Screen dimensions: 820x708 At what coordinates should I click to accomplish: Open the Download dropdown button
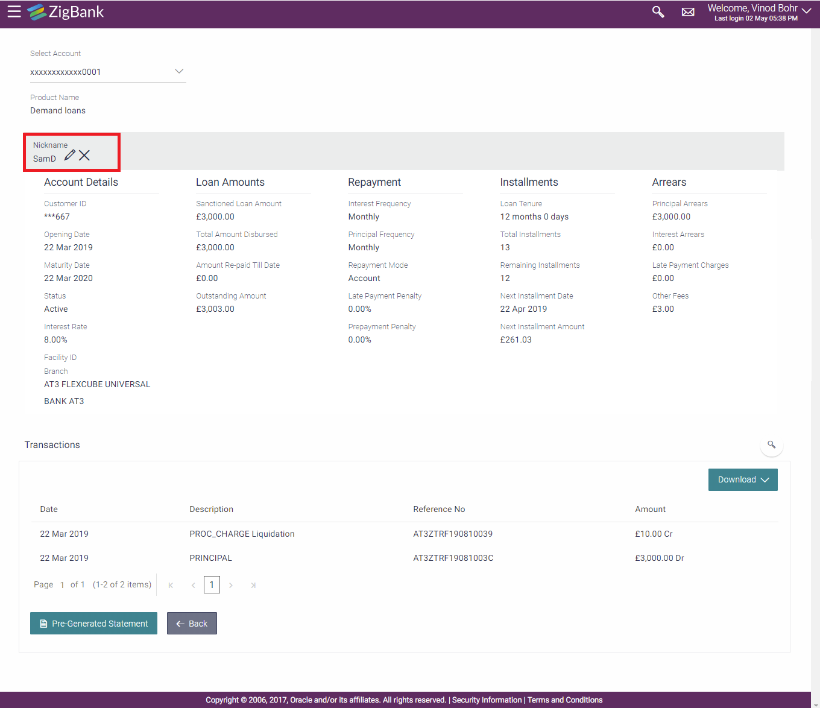743,479
